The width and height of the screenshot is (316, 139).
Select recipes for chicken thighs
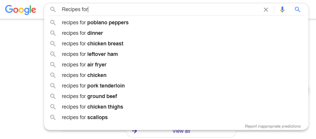176,107
